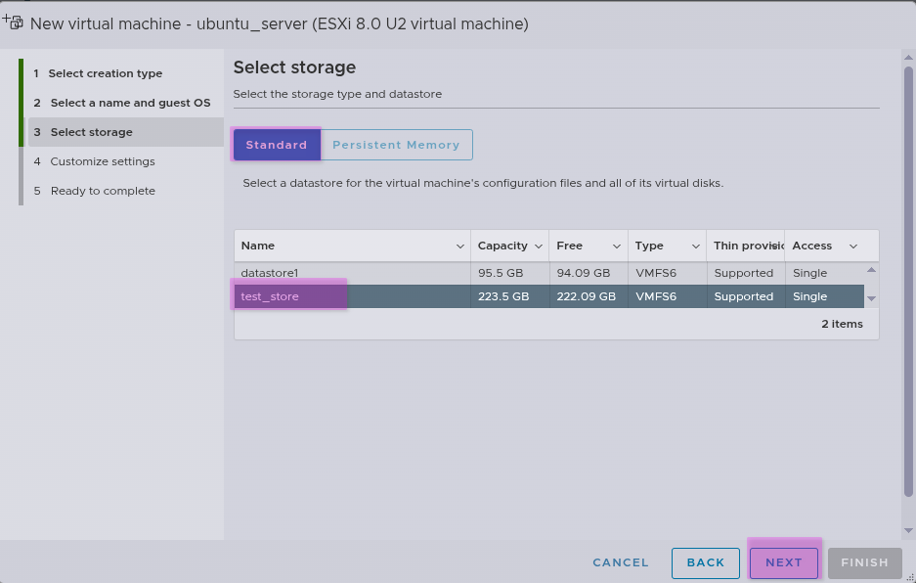Cancel the new virtual machine wizard
Image resolution: width=916 pixels, height=583 pixels.
[x=621, y=562]
